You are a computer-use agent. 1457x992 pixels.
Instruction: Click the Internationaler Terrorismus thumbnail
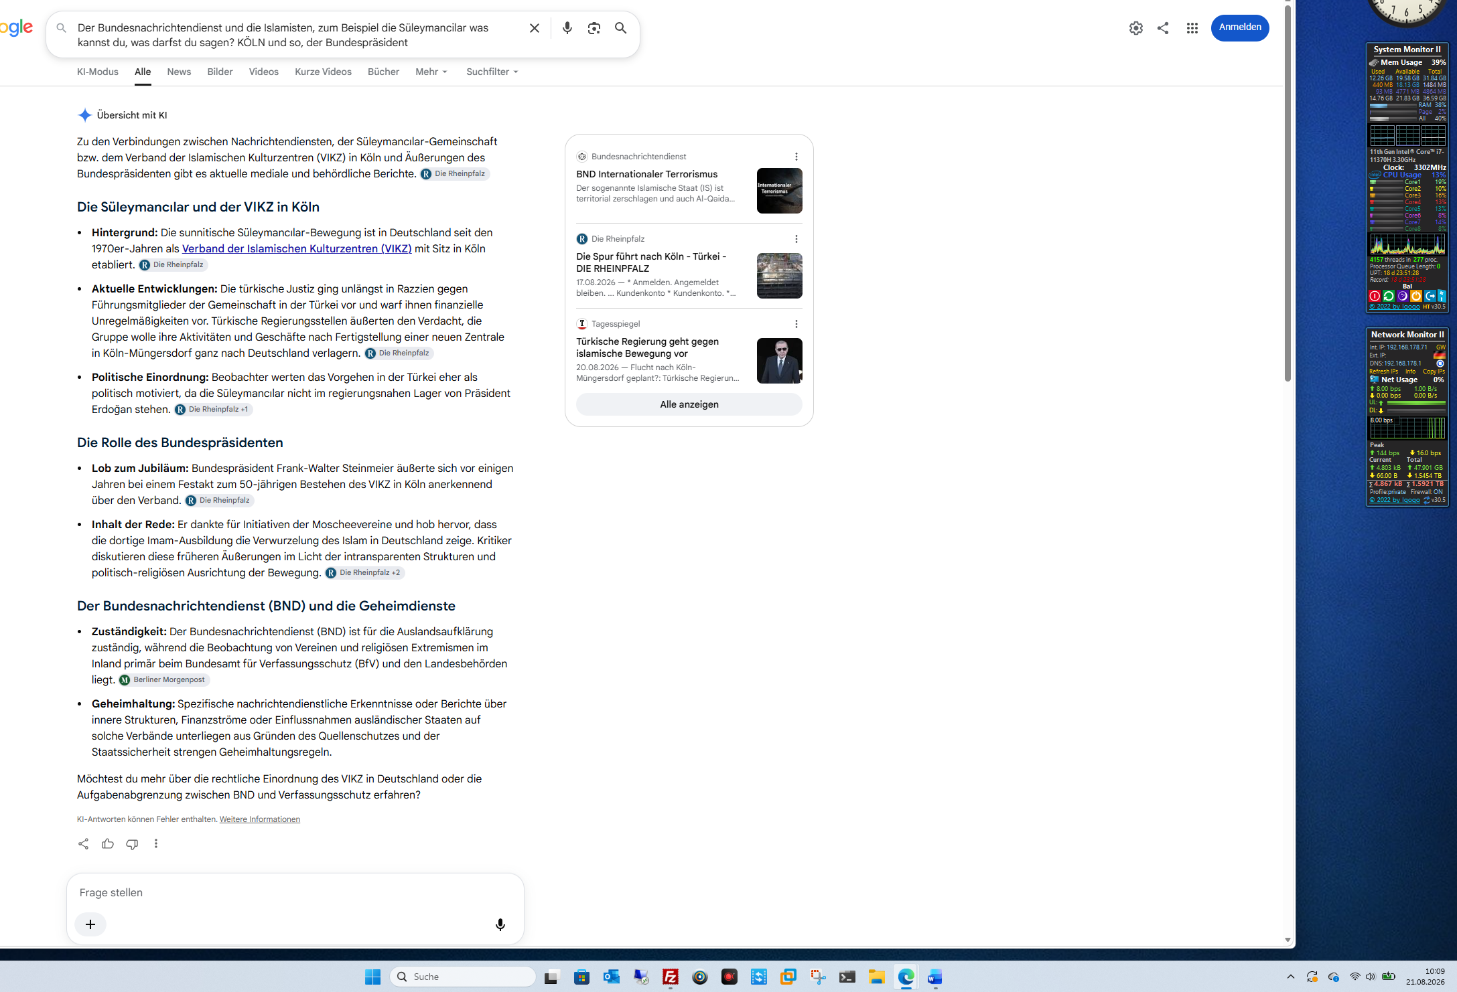tap(780, 191)
